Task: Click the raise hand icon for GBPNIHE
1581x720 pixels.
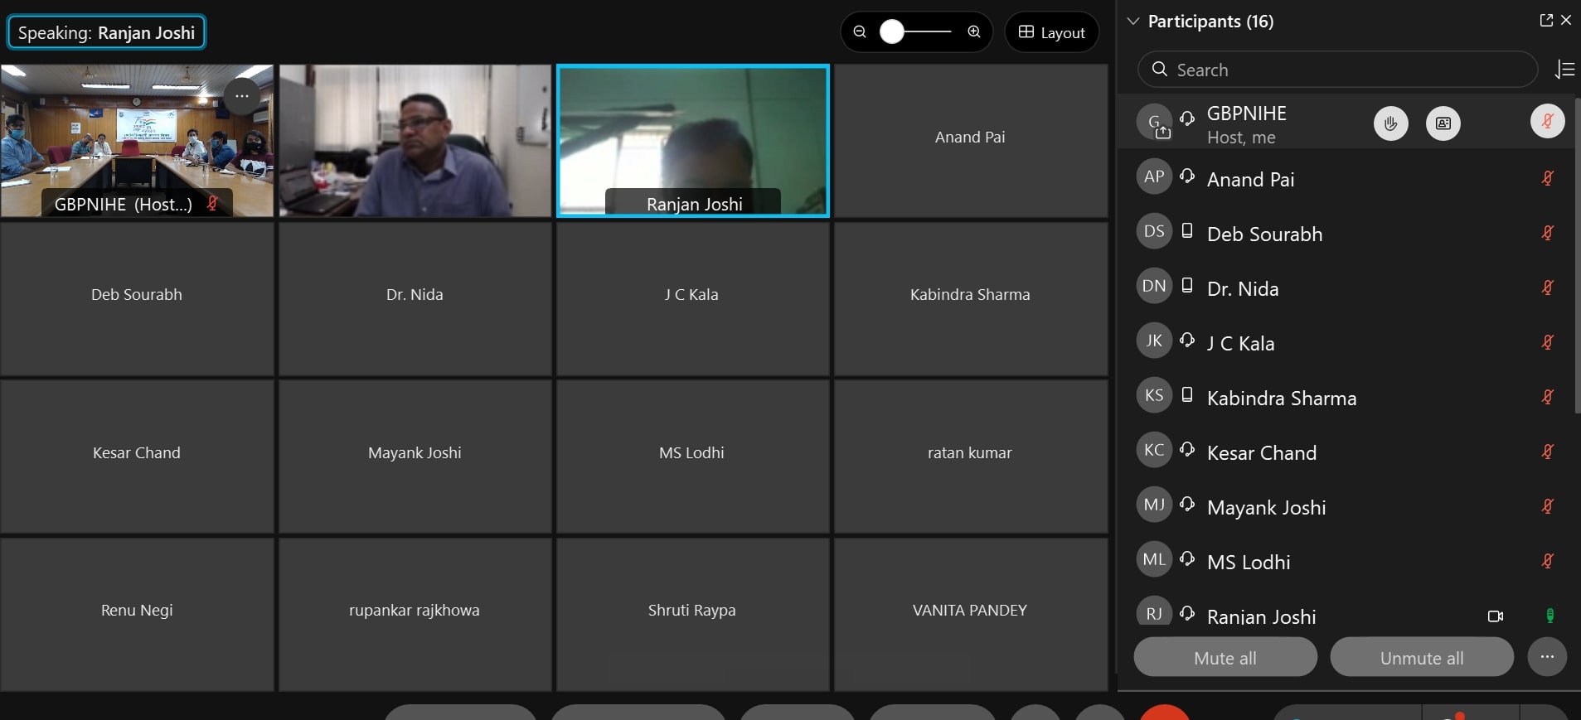Action: click(1390, 123)
